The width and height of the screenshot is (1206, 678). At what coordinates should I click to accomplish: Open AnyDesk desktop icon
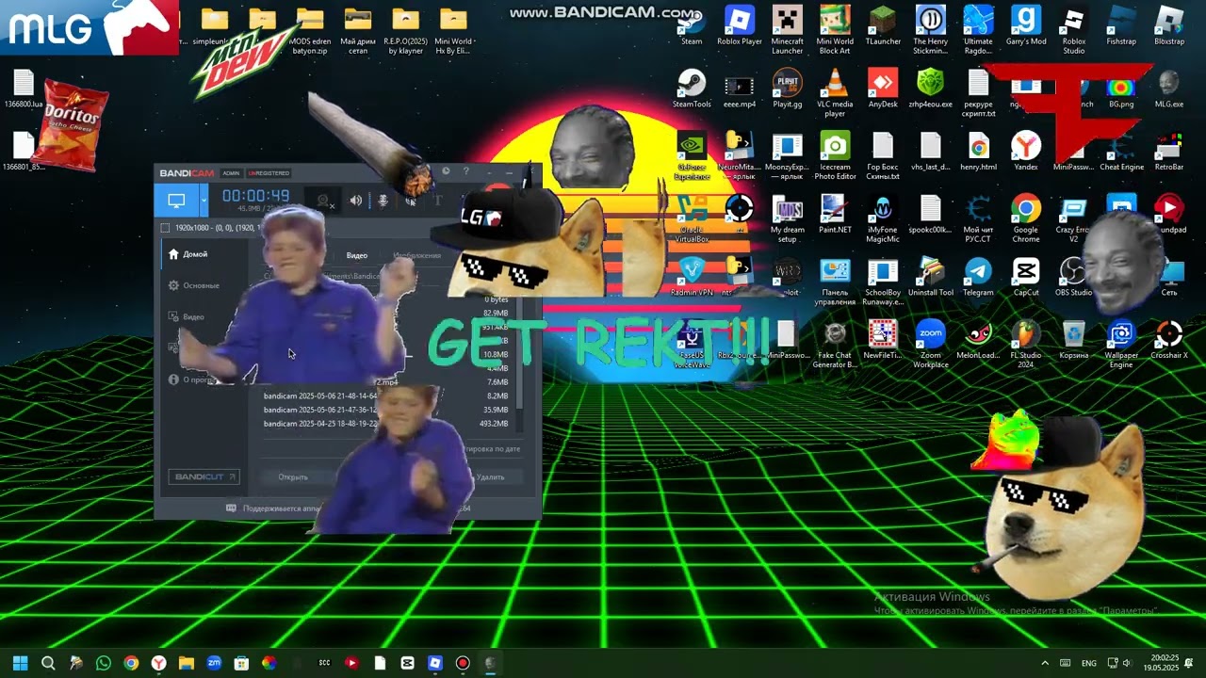click(883, 89)
